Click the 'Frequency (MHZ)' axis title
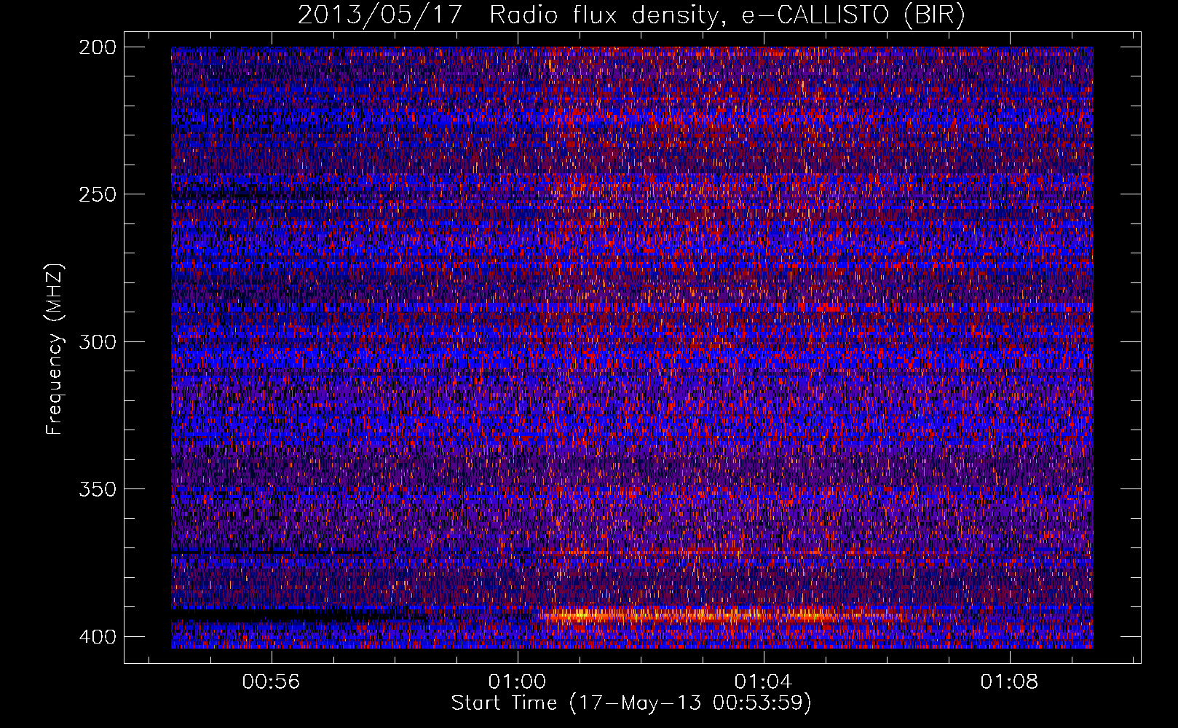 click(55, 349)
